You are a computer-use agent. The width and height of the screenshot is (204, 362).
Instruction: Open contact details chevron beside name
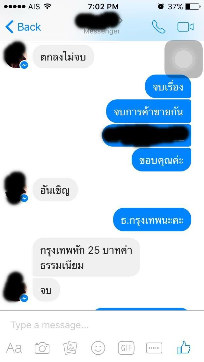click(x=120, y=21)
